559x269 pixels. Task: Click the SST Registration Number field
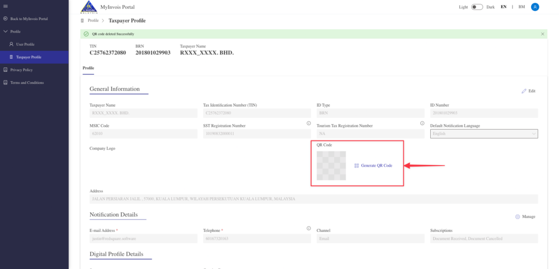pos(257,134)
